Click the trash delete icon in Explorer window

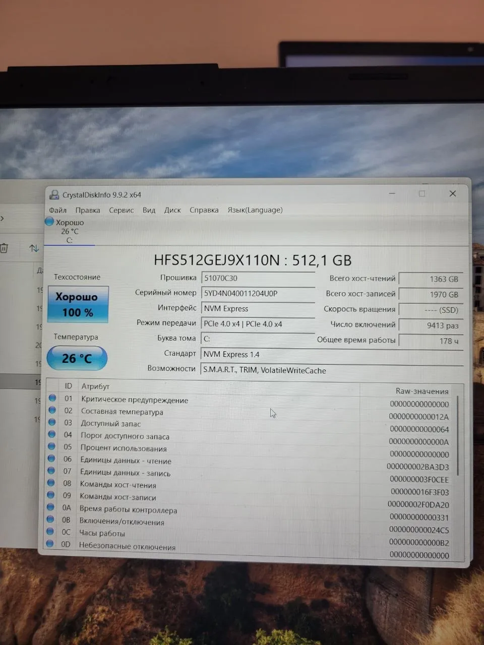(4, 248)
